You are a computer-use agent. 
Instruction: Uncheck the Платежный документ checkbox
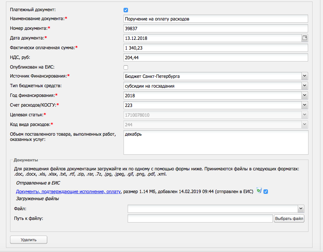pos(126,10)
